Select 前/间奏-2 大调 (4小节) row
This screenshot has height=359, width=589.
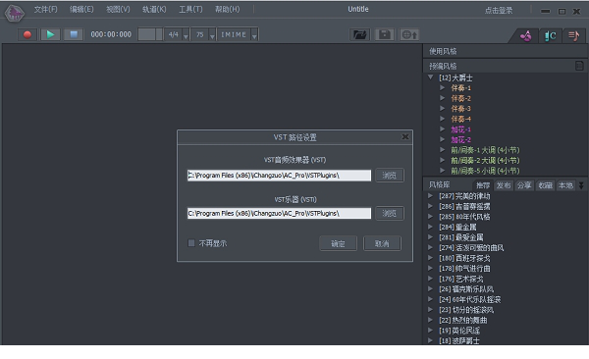485,160
